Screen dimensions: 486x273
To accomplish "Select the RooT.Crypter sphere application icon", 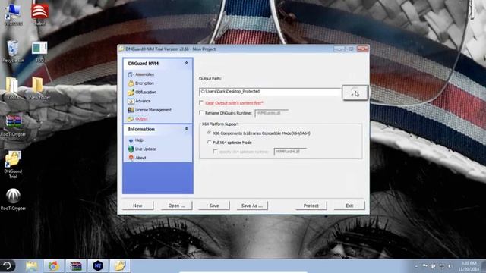I will (13, 199).
